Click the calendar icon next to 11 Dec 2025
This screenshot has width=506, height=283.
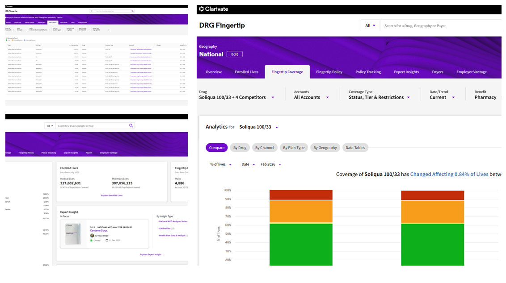(108, 240)
